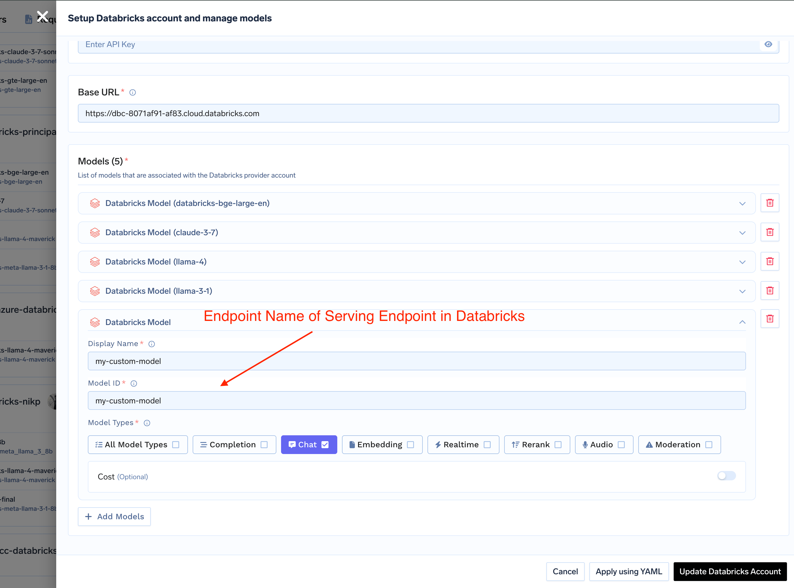Click the Cancel button
794x588 pixels.
[565, 572]
